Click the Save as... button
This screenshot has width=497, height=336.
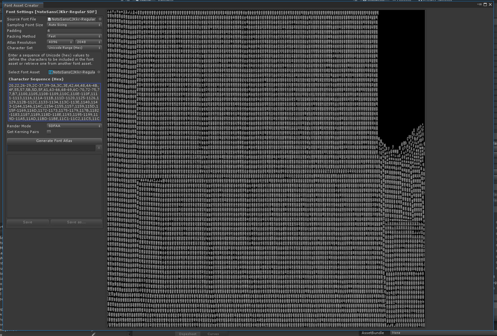(x=76, y=222)
